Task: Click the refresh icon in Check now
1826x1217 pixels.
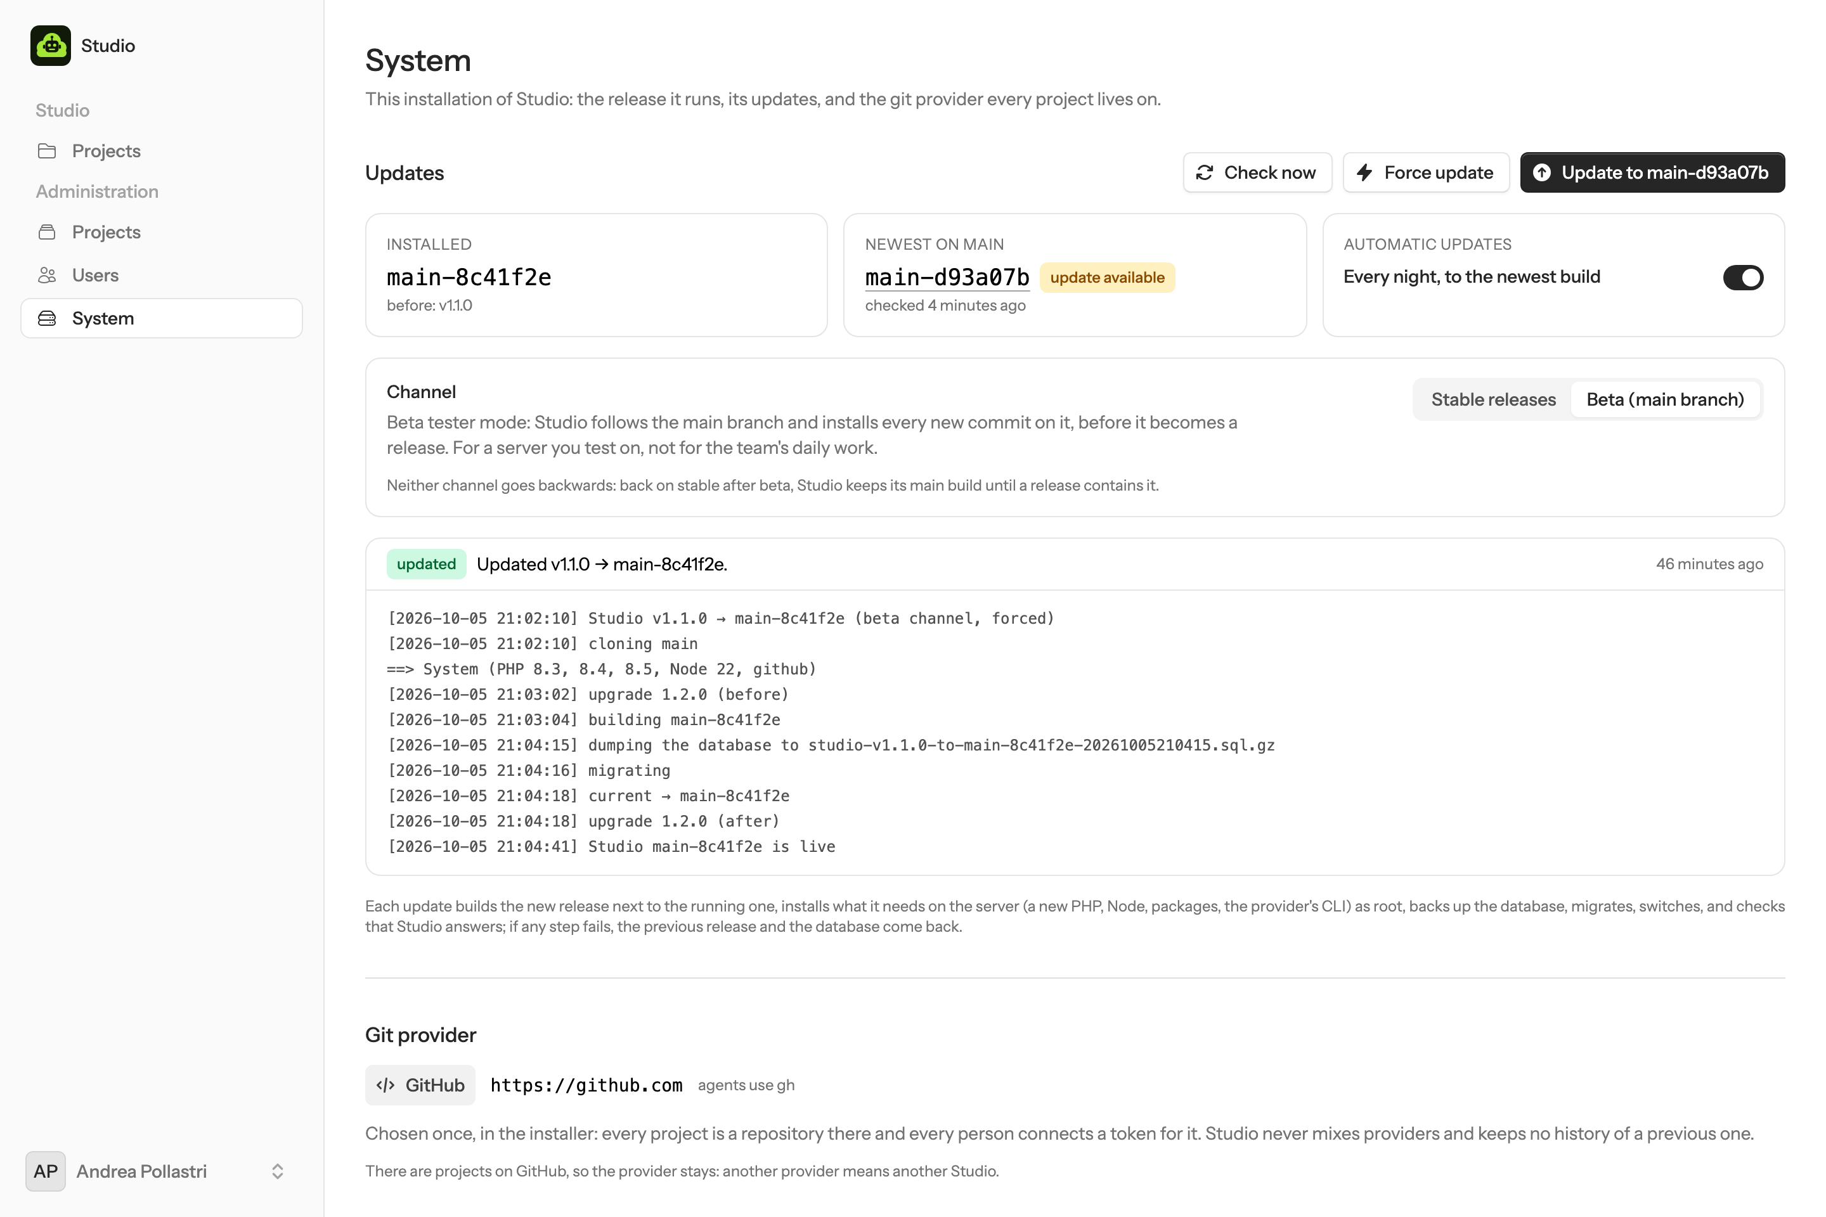Action: [1204, 172]
